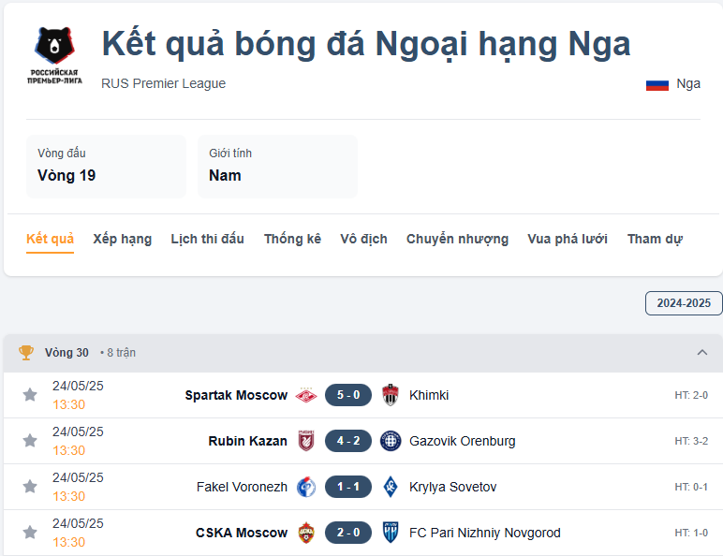Screen dimensions: 723x556
Task: Star the Rubin Kazan vs Gazovik Orenburg match
Action: tap(30, 441)
